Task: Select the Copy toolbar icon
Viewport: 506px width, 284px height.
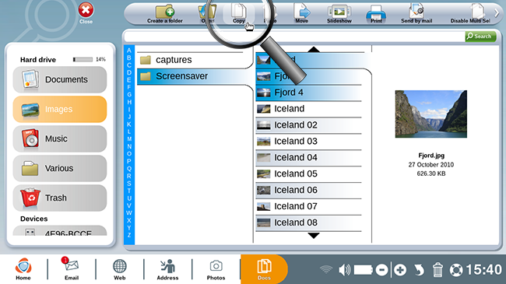Action: (x=239, y=12)
